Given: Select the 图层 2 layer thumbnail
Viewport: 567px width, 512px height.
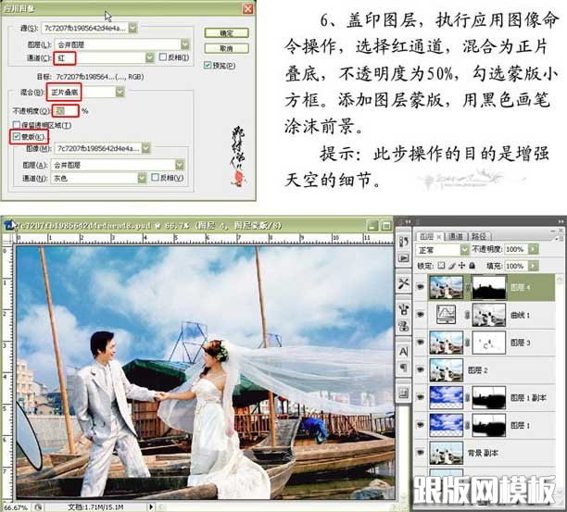Looking at the screenshot, I should (x=447, y=370).
